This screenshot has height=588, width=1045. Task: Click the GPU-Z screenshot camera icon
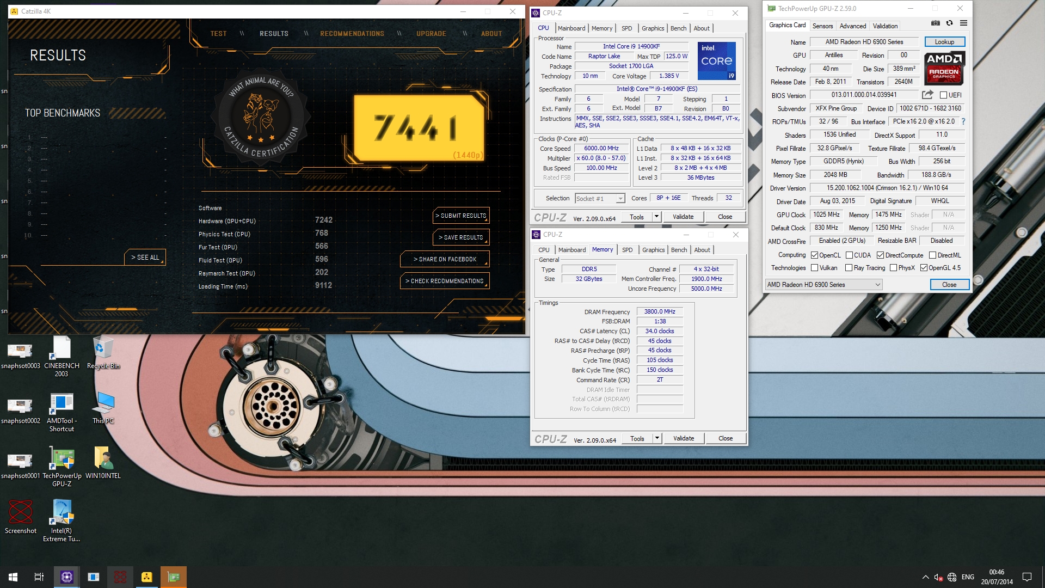point(935,23)
